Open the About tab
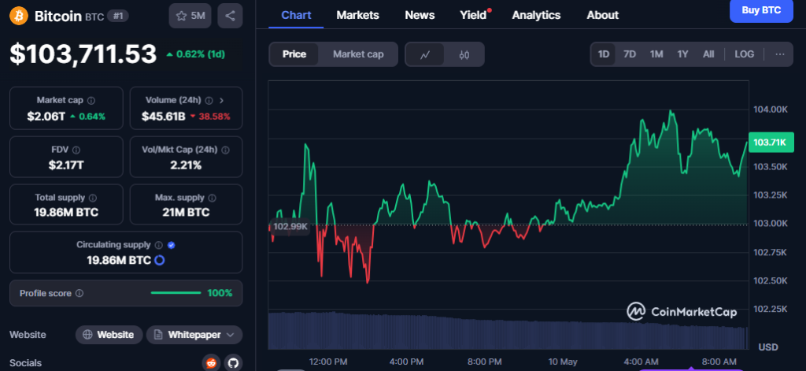Image resolution: width=806 pixels, height=371 pixels. point(602,16)
